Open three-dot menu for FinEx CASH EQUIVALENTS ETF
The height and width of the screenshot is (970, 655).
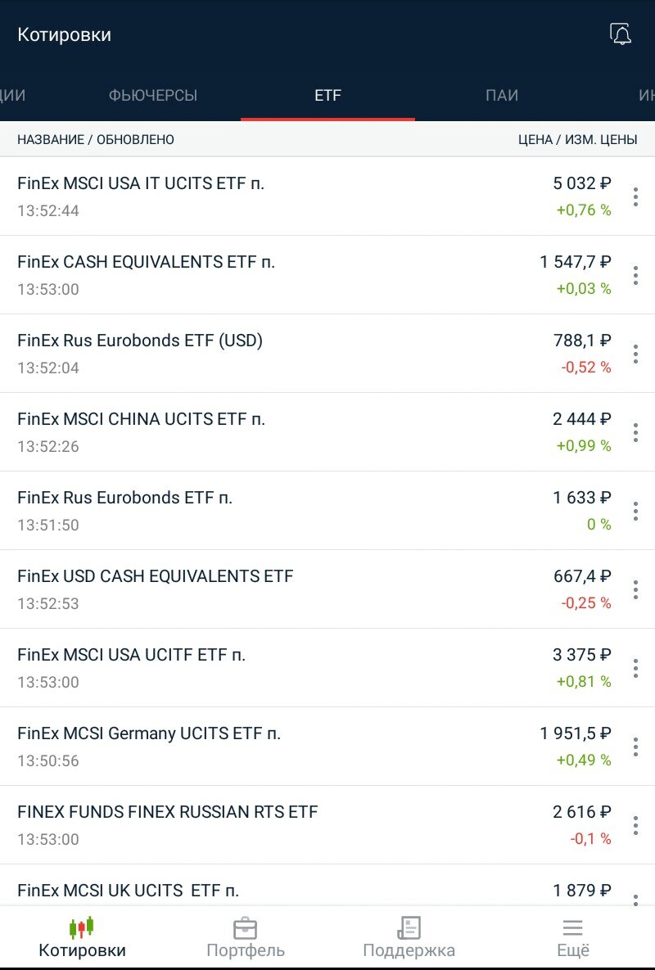pos(635,275)
